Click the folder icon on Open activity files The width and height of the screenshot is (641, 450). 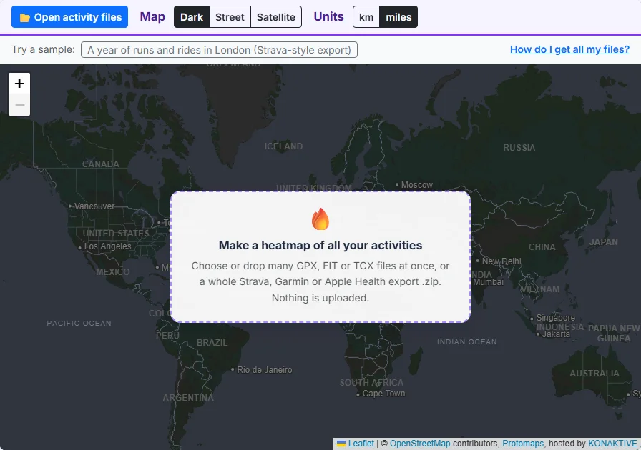pyautogui.click(x=25, y=18)
